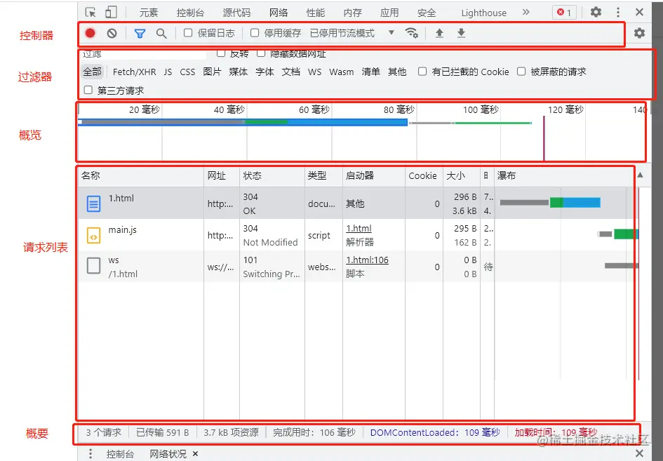
Task: Open search with the magnifier icon
Action: point(161,33)
